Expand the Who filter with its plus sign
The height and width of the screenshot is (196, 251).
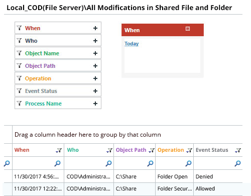95,41
